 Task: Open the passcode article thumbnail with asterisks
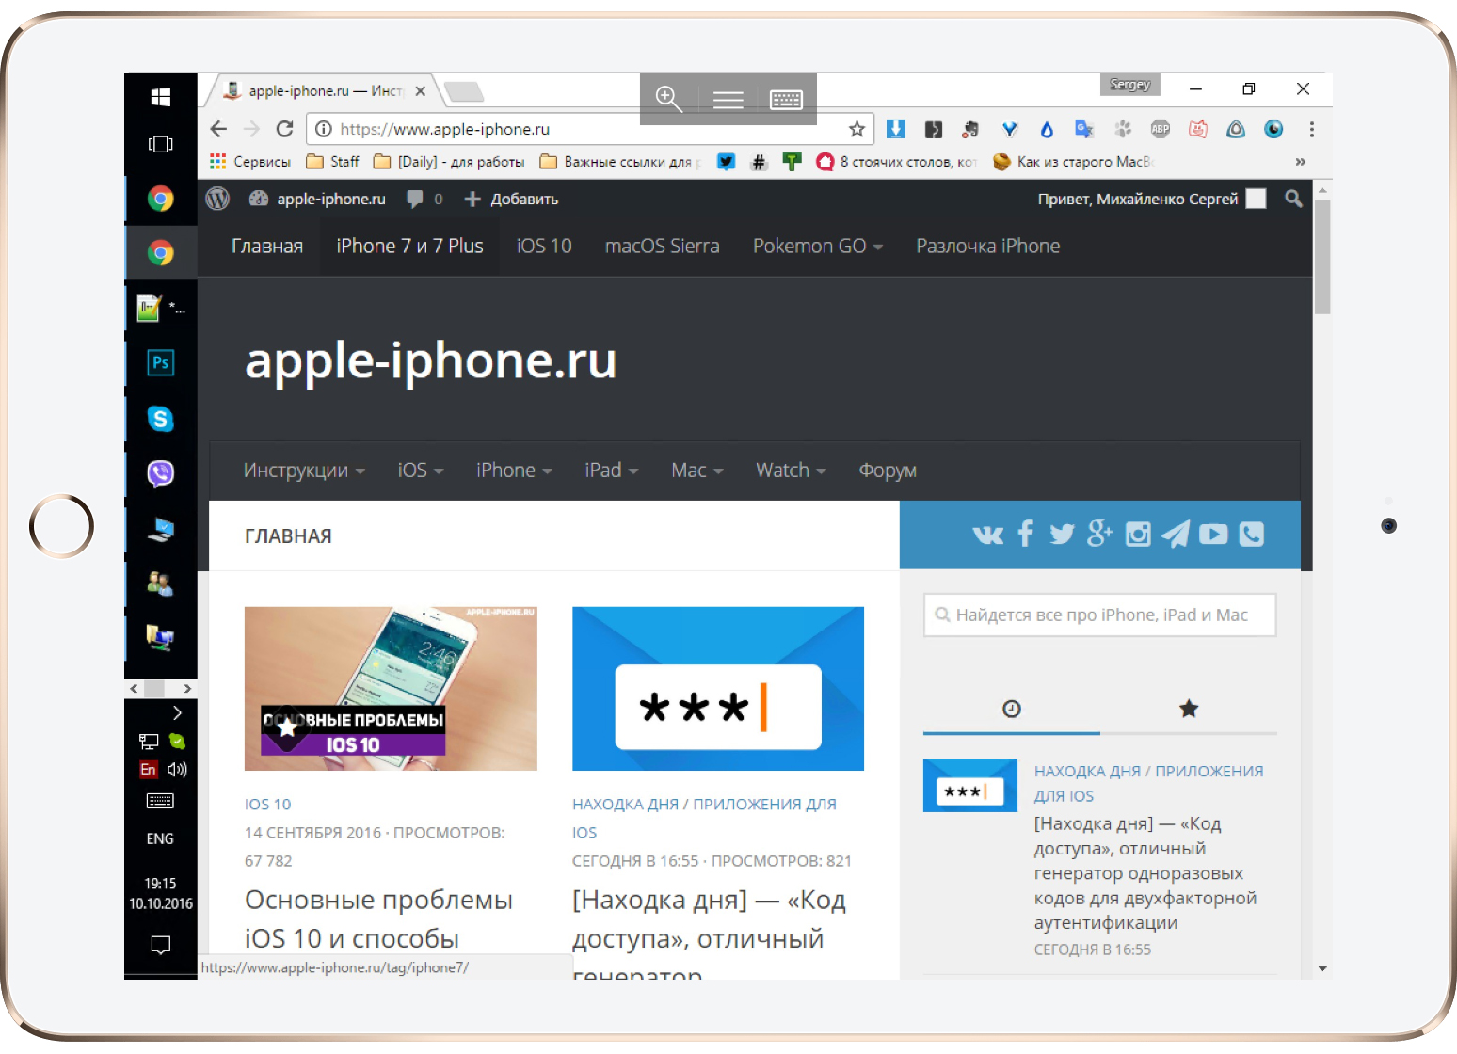pyautogui.click(x=718, y=689)
